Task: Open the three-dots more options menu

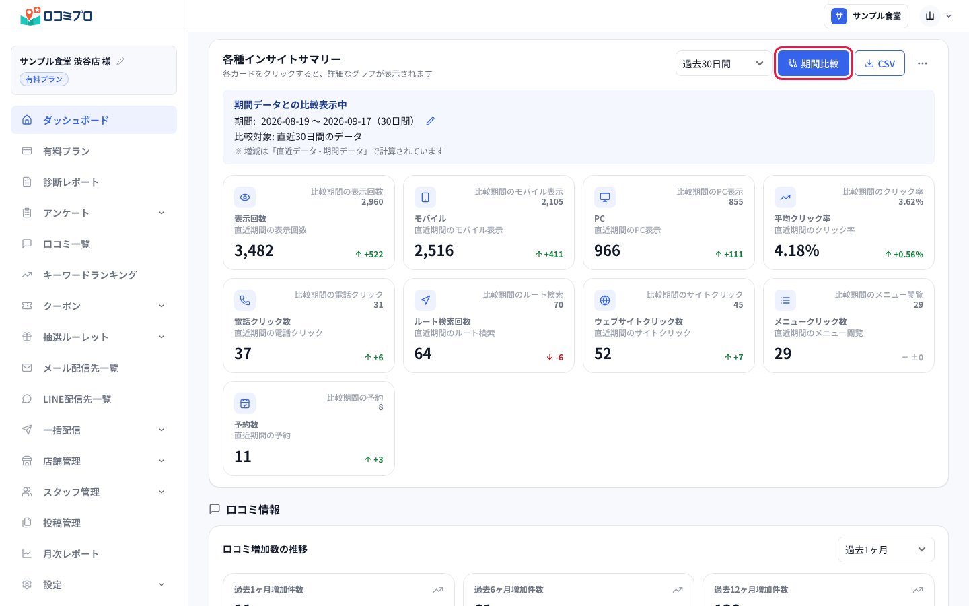Action: point(923,63)
